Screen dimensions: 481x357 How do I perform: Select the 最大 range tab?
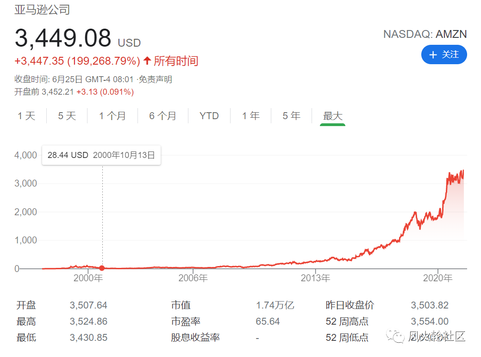click(x=332, y=116)
